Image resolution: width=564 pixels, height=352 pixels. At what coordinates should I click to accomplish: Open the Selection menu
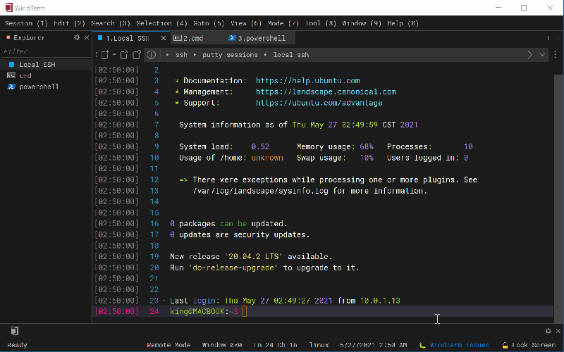pyautogui.click(x=161, y=23)
